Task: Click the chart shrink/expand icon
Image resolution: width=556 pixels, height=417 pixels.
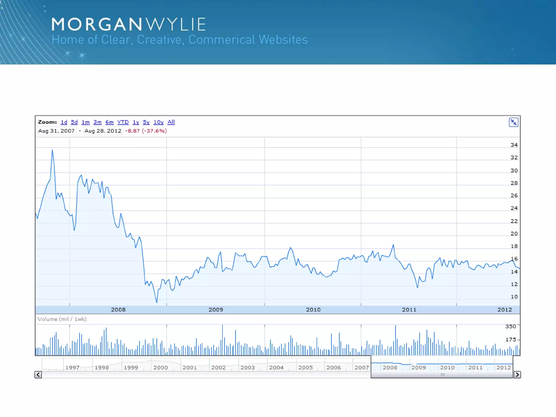Action: pyautogui.click(x=513, y=122)
